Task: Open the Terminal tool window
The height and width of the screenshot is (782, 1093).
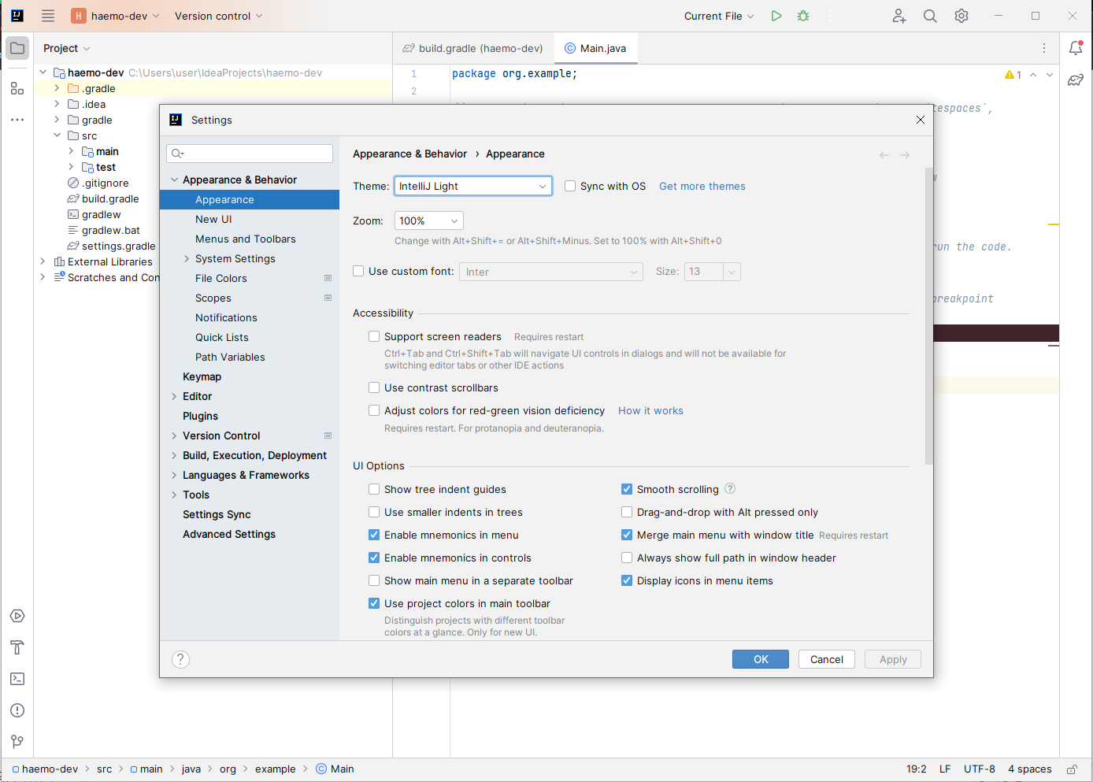Action: point(17,679)
